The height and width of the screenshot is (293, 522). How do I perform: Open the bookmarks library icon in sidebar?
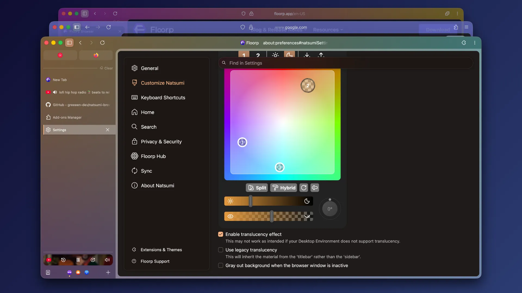pyautogui.click(x=48, y=272)
